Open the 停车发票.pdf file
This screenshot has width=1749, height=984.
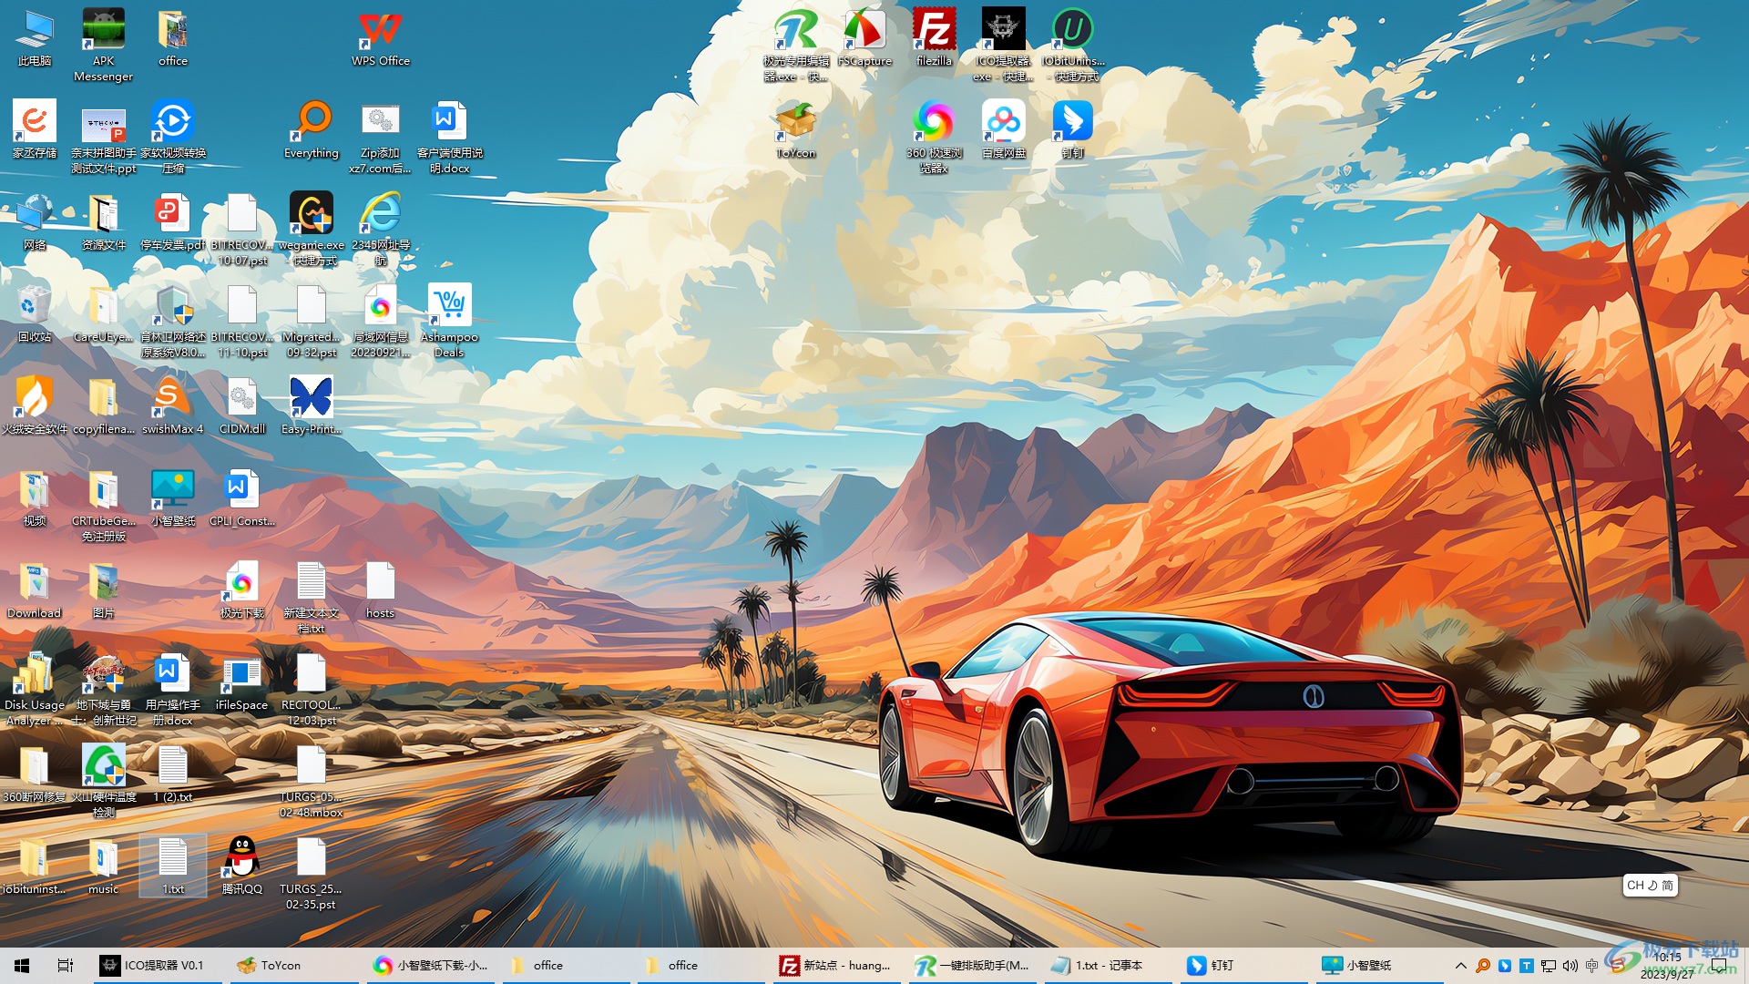coord(172,220)
